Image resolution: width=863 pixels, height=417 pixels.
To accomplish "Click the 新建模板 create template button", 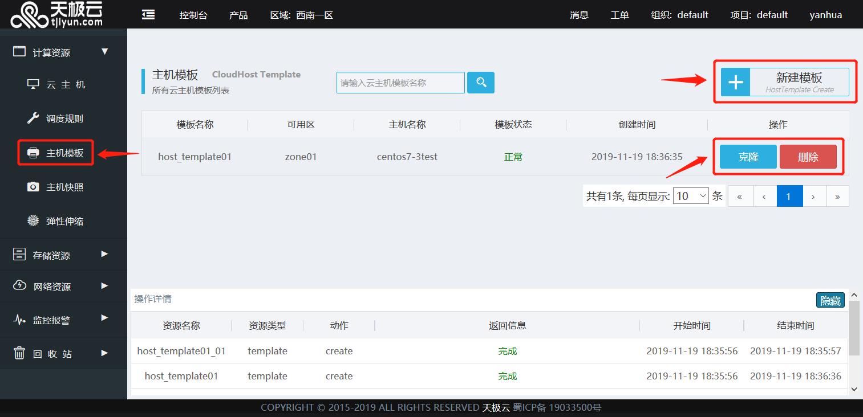I will (x=785, y=82).
